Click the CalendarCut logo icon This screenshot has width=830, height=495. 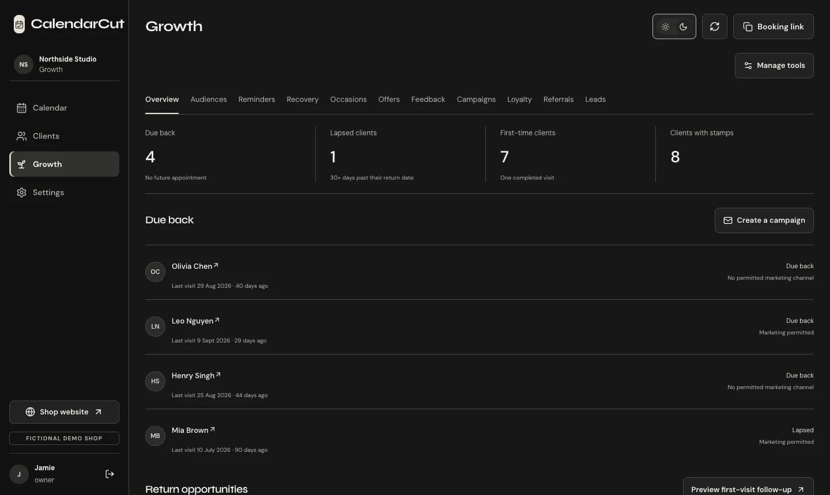(x=20, y=24)
